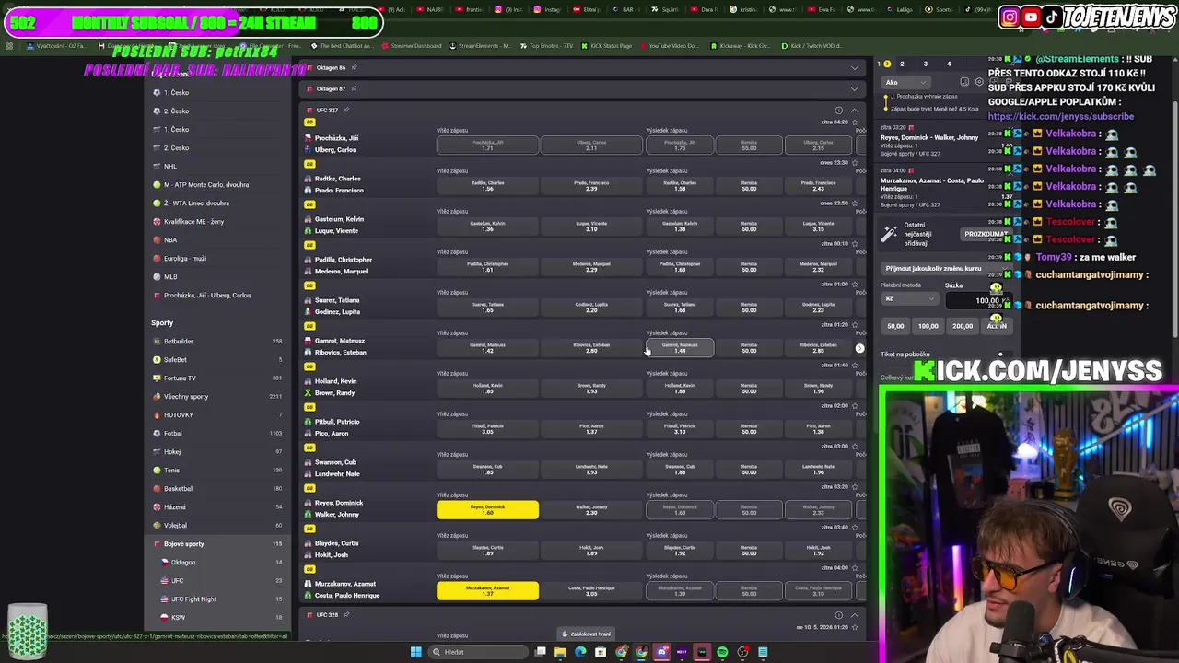This screenshot has width=1179, height=663.
Task: Open Hokej category
Action: 218,452
